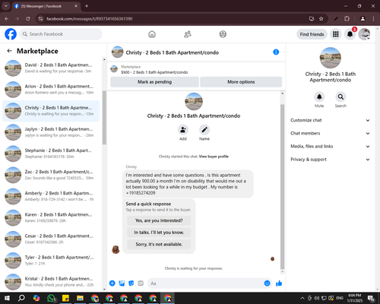Open a new browser tab
This screenshot has height=304, width=380.
87,6
